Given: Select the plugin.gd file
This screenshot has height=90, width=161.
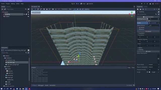Looking at the screenshot, I should 10,77.
